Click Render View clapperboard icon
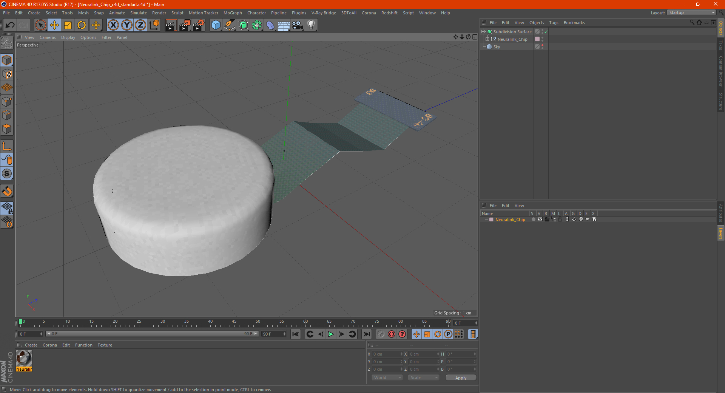This screenshot has width=725, height=393. click(171, 25)
